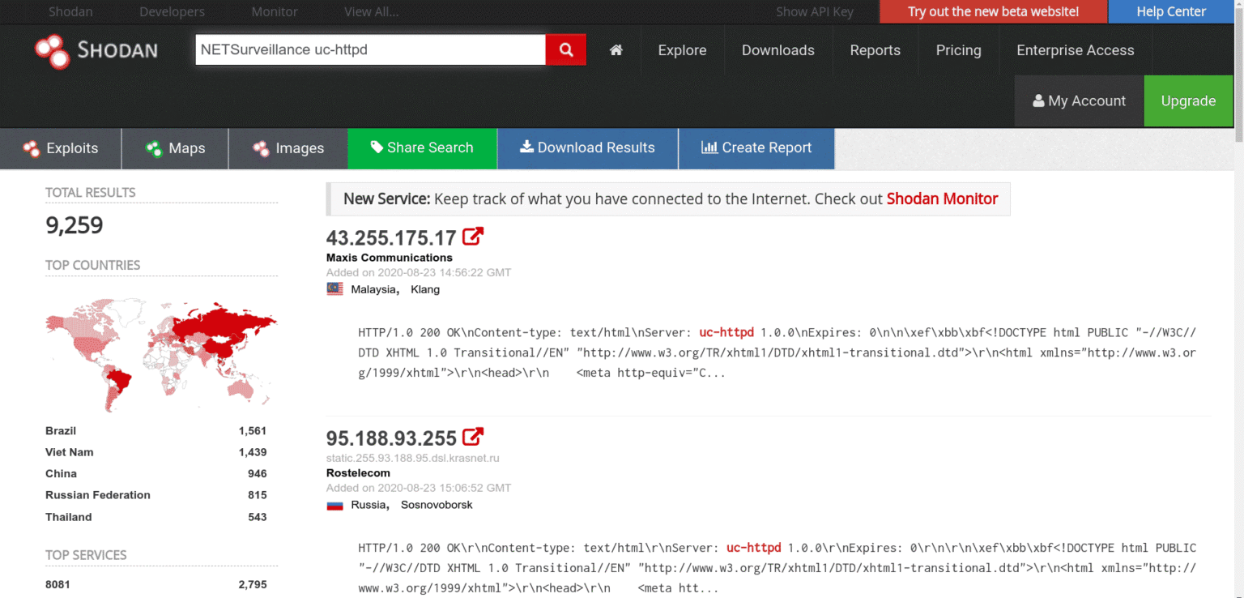
Task: Switch to the Monitor section
Action: pyautogui.click(x=274, y=11)
